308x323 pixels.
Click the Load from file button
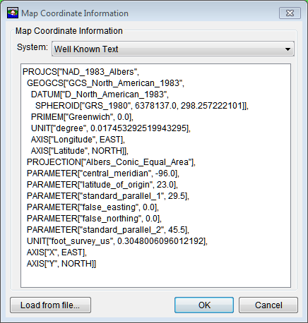[50, 305]
